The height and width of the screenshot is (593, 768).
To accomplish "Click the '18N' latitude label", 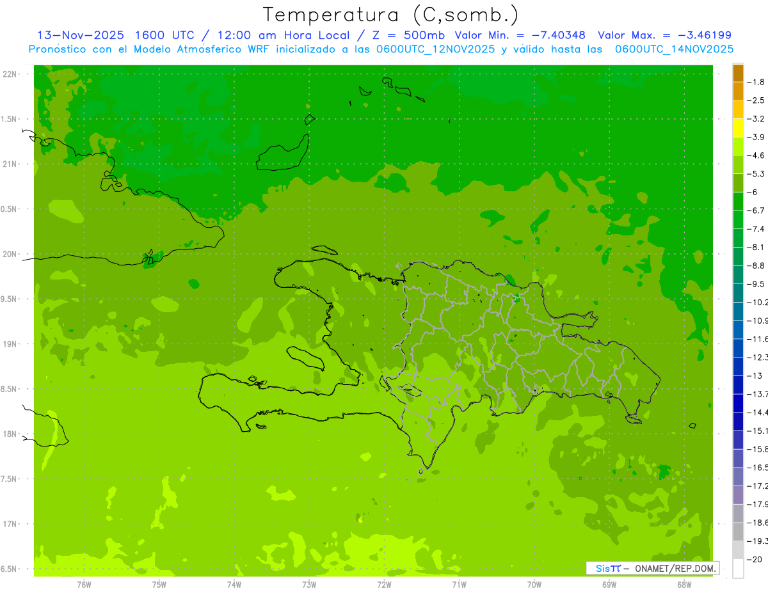I will pos(10,434).
